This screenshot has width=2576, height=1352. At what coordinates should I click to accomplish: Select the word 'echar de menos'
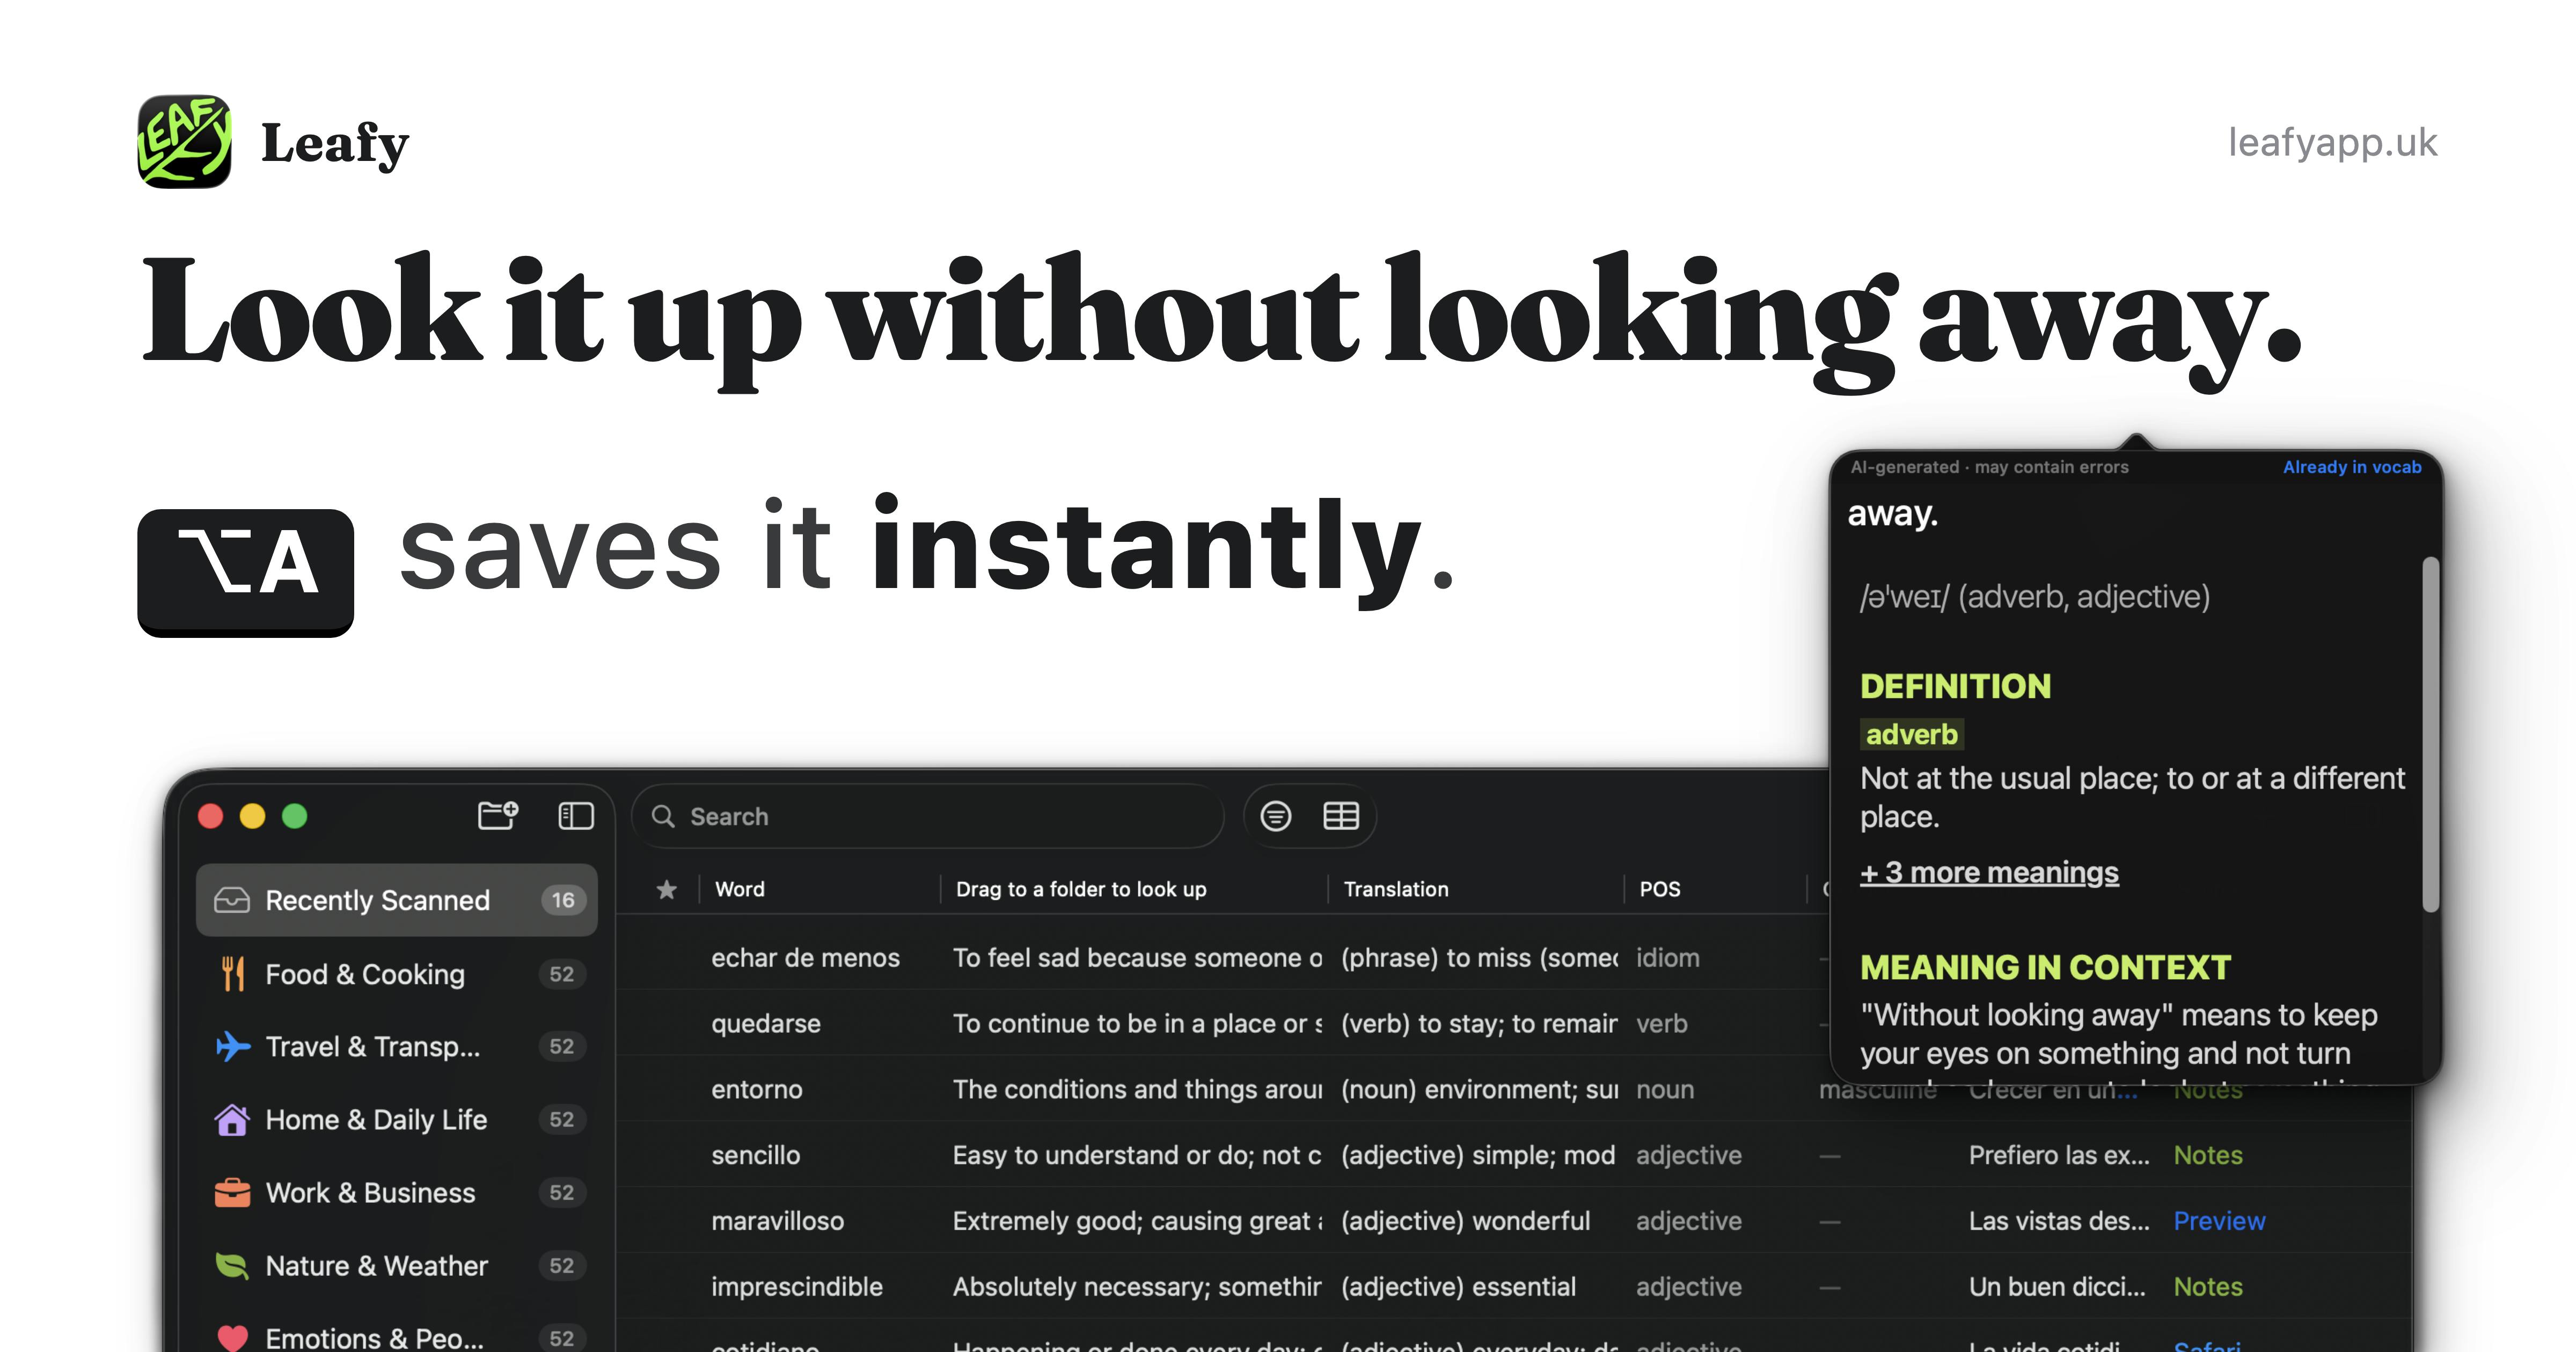pyautogui.click(x=805, y=958)
